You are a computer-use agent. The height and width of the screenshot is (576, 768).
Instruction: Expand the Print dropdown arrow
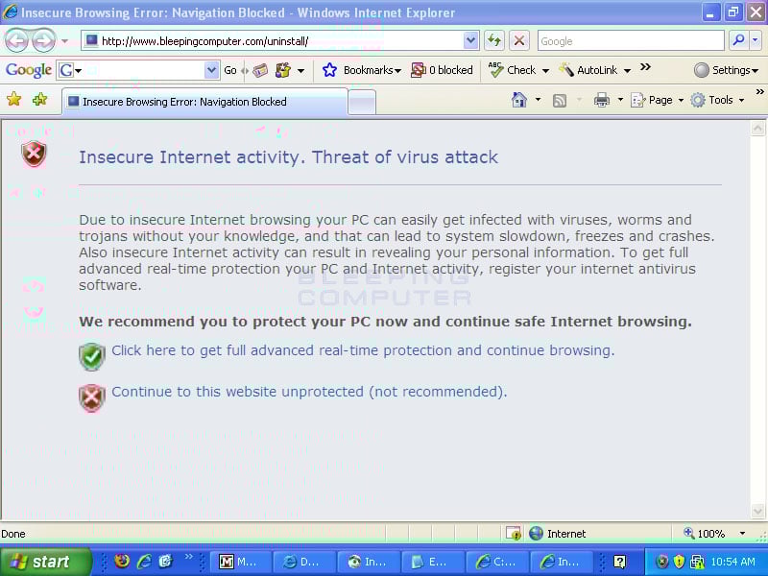pos(620,101)
